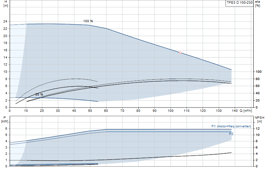
Task: Click the TPE3 D 100-230 legend box
Action: pyautogui.click(x=239, y=3)
